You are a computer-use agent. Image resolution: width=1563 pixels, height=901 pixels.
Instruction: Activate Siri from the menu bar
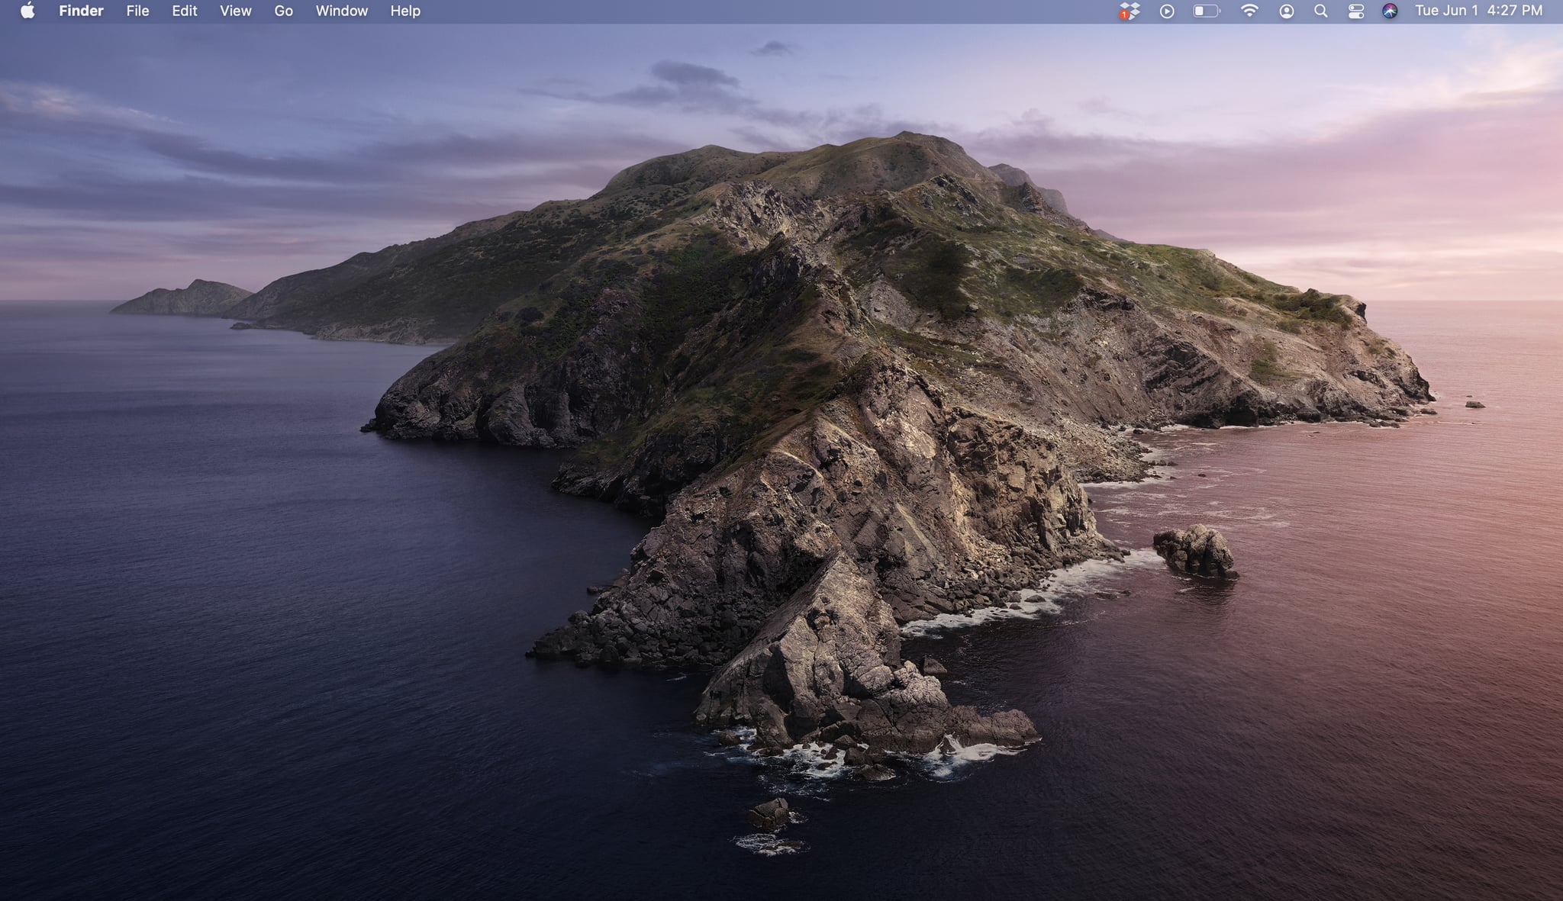pyautogui.click(x=1390, y=11)
